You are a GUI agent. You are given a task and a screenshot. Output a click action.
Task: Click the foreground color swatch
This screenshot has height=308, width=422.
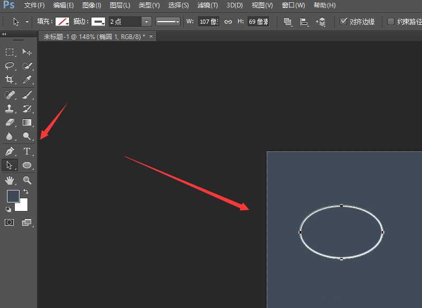coord(13,196)
